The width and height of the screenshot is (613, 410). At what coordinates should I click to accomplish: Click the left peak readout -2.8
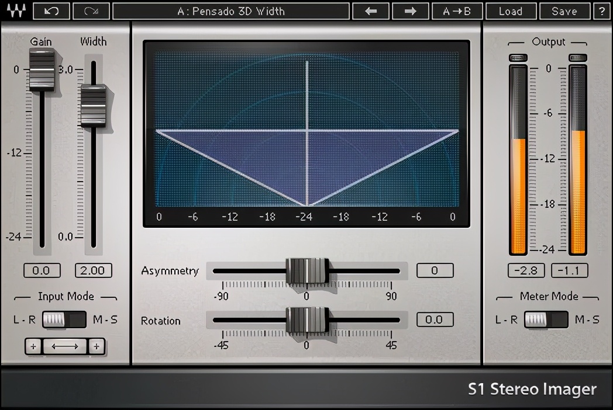point(526,270)
